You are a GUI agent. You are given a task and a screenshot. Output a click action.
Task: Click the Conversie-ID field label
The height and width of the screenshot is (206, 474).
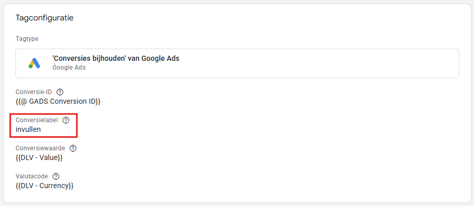tap(34, 92)
